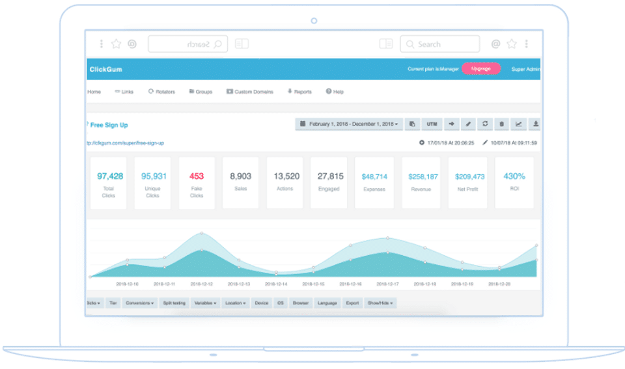Image resolution: width=625 pixels, height=369 pixels.
Task: Click the copy link icon beside date range
Action: (412, 124)
